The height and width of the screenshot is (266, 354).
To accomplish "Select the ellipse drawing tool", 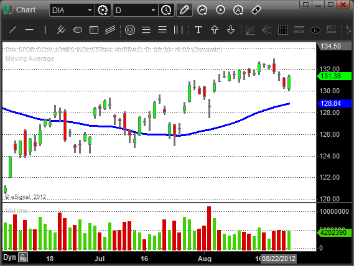I will click(x=78, y=30).
